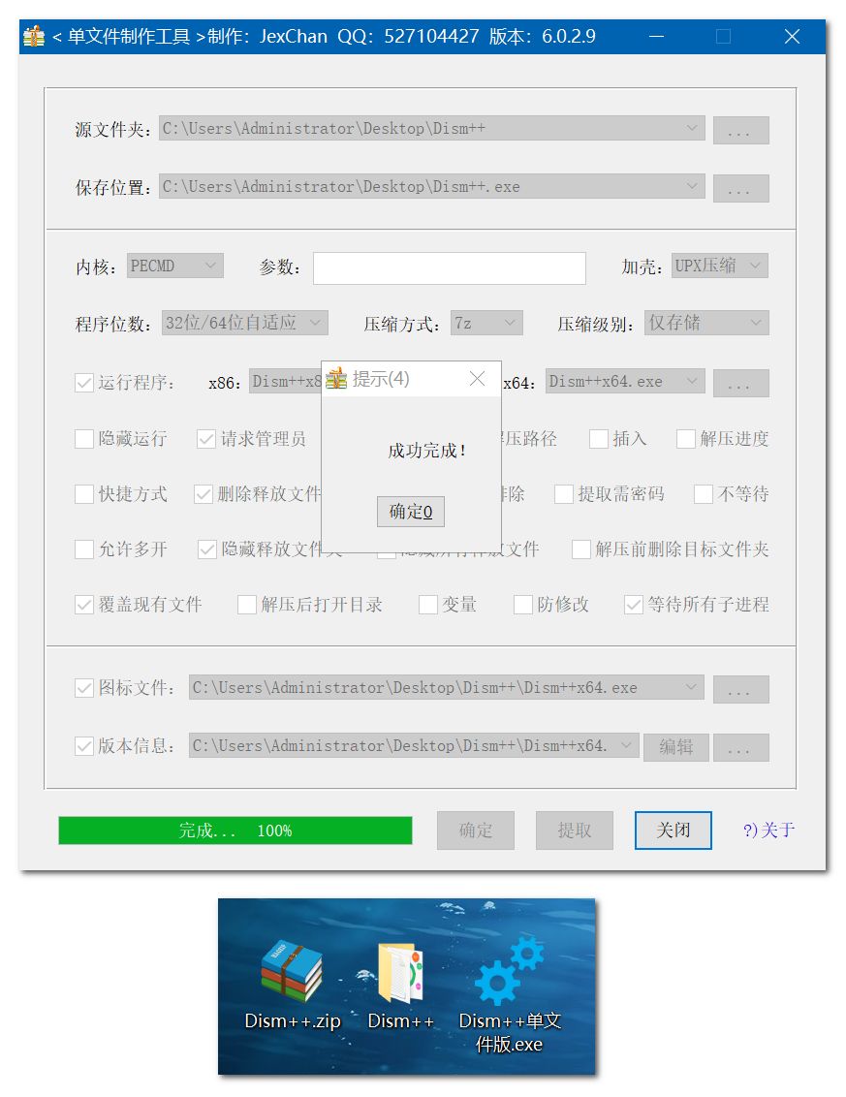Close the 单文件制作工具 window
The width and height of the screenshot is (846, 1097).
point(792,37)
